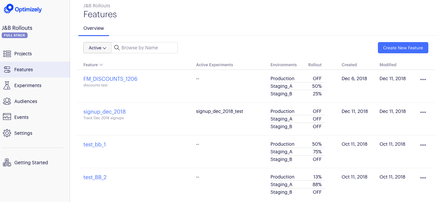This screenshot has width=438, height=202.
Task: Open the FM_DISCOUNTS_1206 feature link
Action: 110,79
